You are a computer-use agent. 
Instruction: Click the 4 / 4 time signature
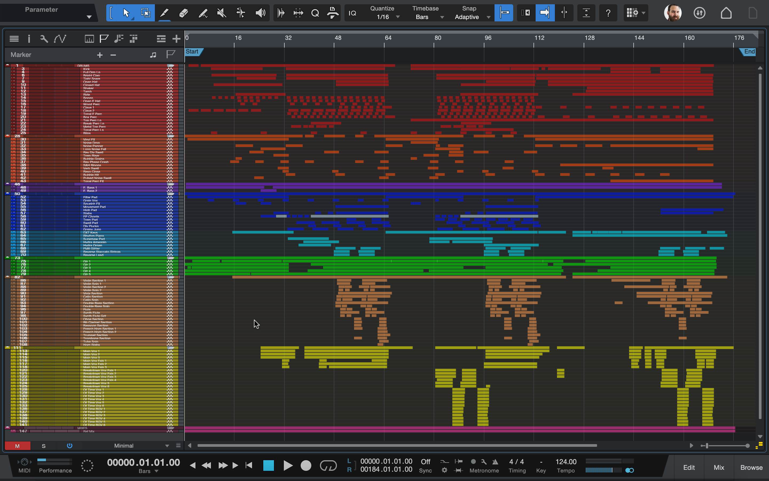517,461
